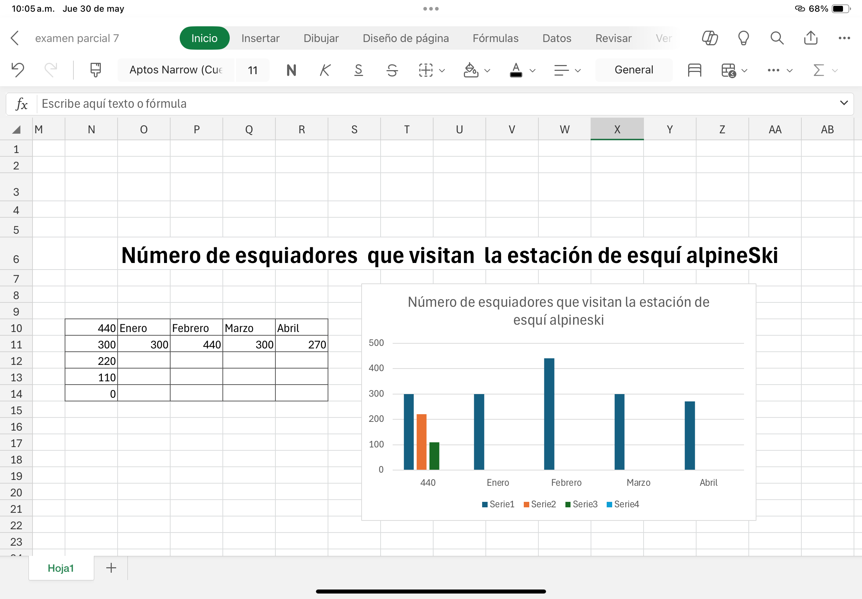Tap the Undo arrow icon
862x599 pixels.
pos(18,70)
